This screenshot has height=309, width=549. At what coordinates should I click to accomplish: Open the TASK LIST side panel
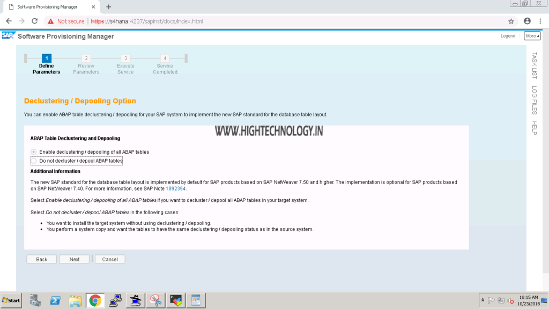[535, 65]
